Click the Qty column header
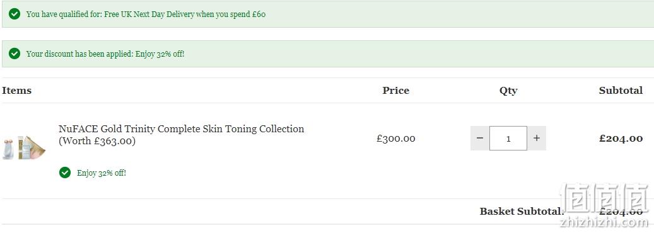This screenshot has width=654, height=233. click(508, 91)
